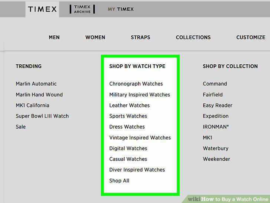
Task: Open MK1 California trending link
Action: (33, 105)
